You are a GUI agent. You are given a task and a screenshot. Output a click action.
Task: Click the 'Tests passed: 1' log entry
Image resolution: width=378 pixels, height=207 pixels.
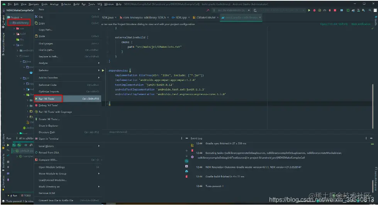pyautogui.click(x=215, y=186)
